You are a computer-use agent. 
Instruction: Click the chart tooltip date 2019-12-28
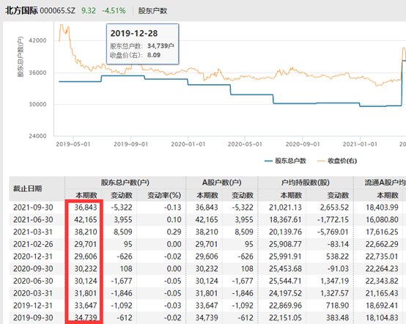(134, 33)
